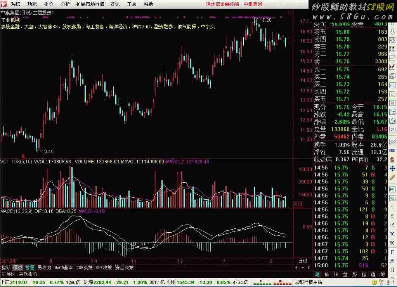Viewport: 397px width, 287px height.
Task: Switch to SUP决策 template
Action: coord(104,267)
